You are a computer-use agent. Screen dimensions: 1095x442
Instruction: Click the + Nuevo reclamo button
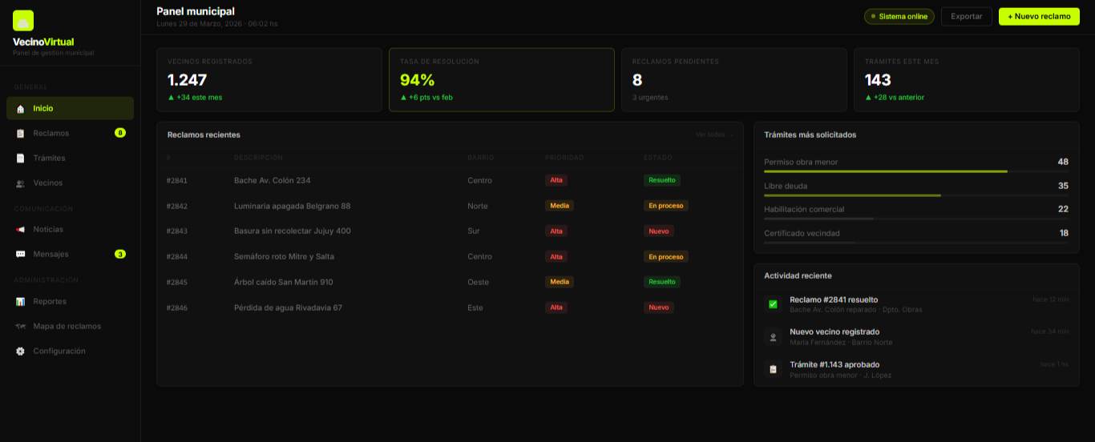(x=1039, y=17)
